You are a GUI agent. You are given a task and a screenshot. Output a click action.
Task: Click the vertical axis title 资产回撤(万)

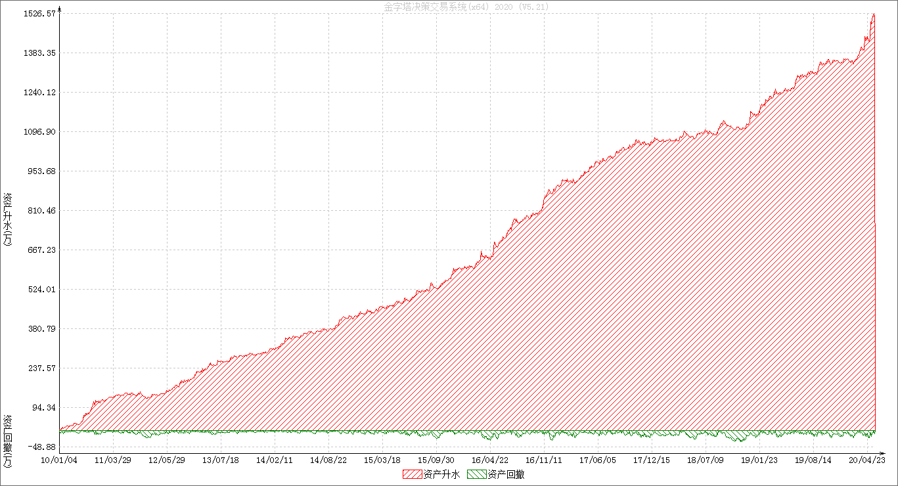click(8, 441)
